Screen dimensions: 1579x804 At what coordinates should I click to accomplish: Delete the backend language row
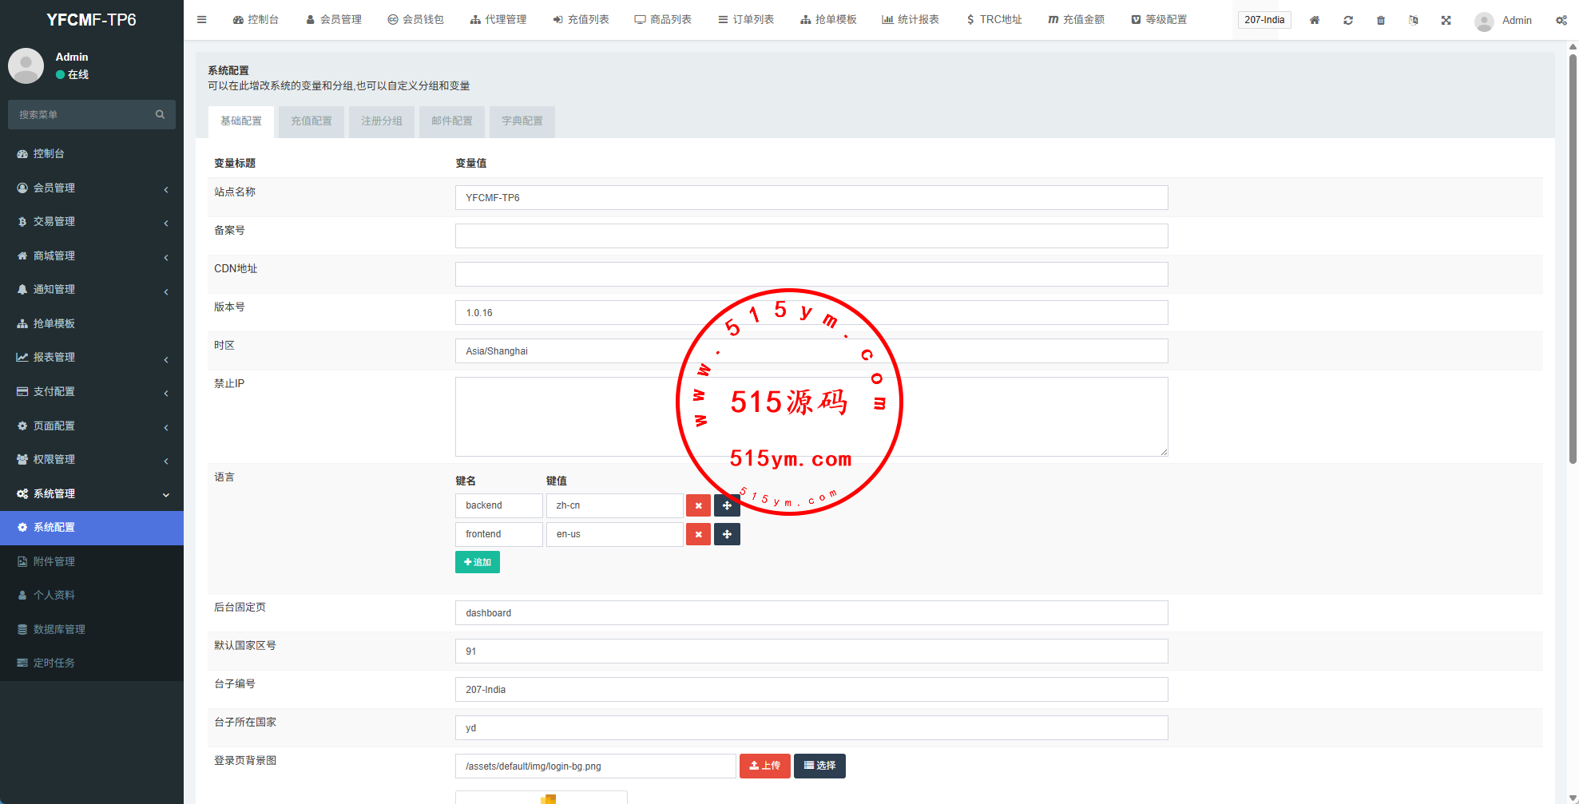pyautogui.click(x=698, y=505)
